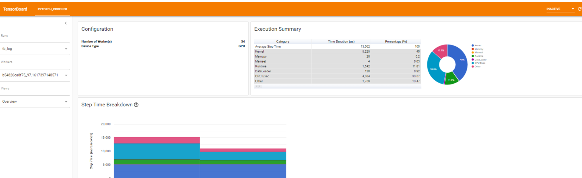Viewport: 582px width, 178px height.
Task: Click the reload icon in the top bar
Action: [x=579, y=9]
